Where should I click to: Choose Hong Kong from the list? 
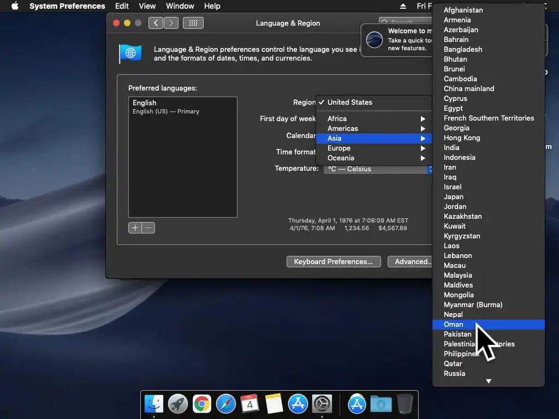(x=489, y=138)
